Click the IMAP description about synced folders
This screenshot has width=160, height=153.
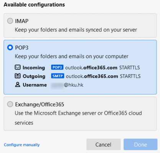(76, 30)
